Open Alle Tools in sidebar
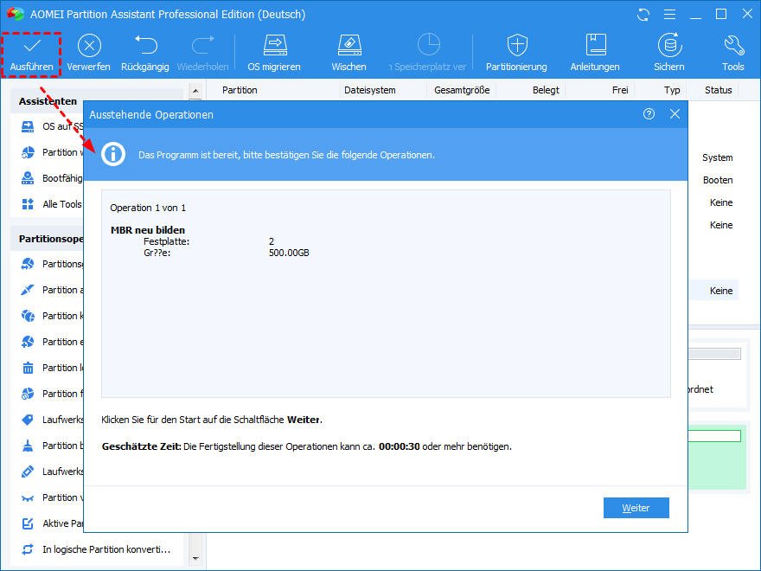Screen dimensions: 761x571 (x=52, y=204)
